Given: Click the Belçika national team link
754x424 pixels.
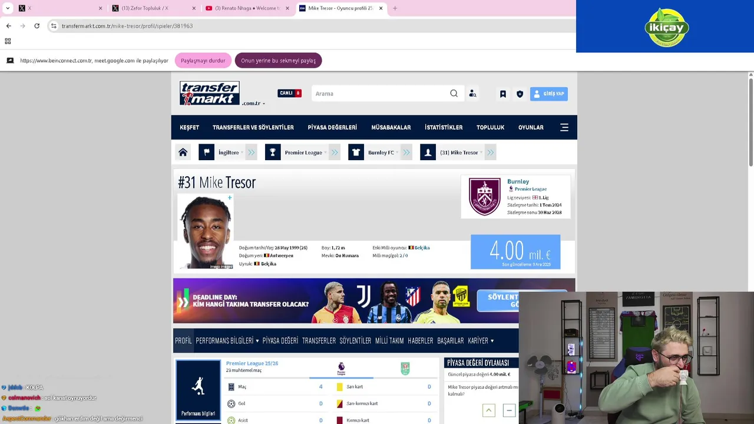Looking at the screenshot, I should pos(422,248).
